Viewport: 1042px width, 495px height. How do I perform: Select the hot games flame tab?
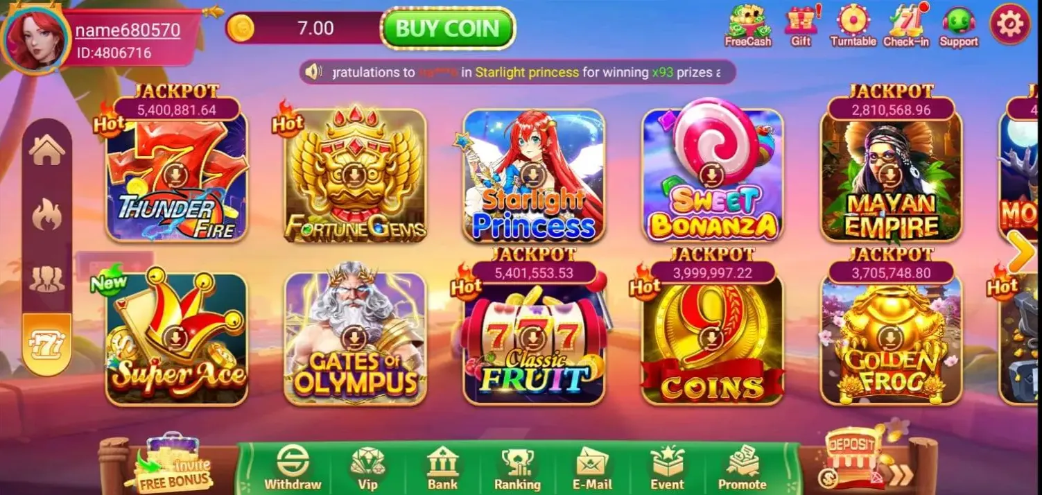[x=47, y=215]
